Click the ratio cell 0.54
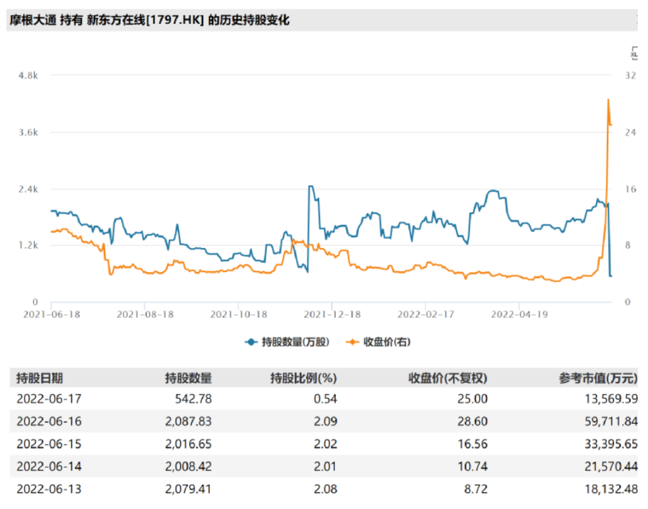Image resolution: width=648 pixels, height=509 pixels. pos(325,399)
